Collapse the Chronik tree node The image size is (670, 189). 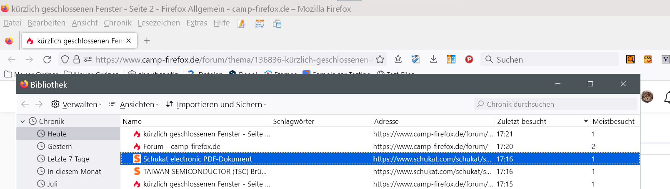[x=23, y=121]
